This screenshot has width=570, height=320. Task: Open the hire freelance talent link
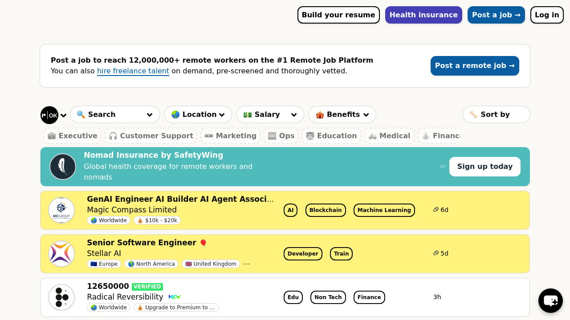(x=133, y=71)
